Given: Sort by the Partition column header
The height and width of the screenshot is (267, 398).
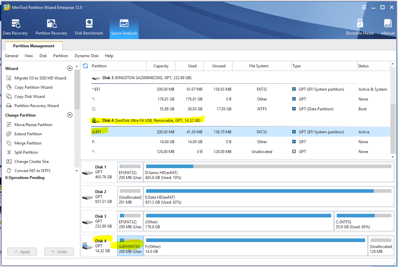Looking at the screenshot, I should [119, 66].
